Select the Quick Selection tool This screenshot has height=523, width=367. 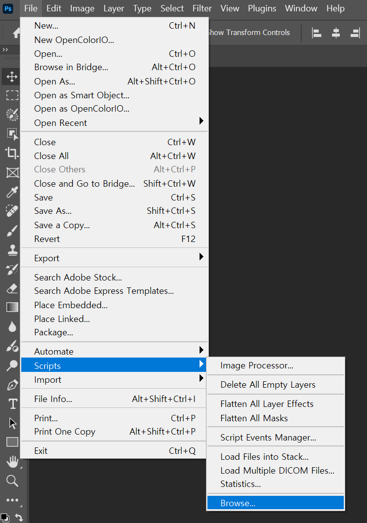coord(12,115)
